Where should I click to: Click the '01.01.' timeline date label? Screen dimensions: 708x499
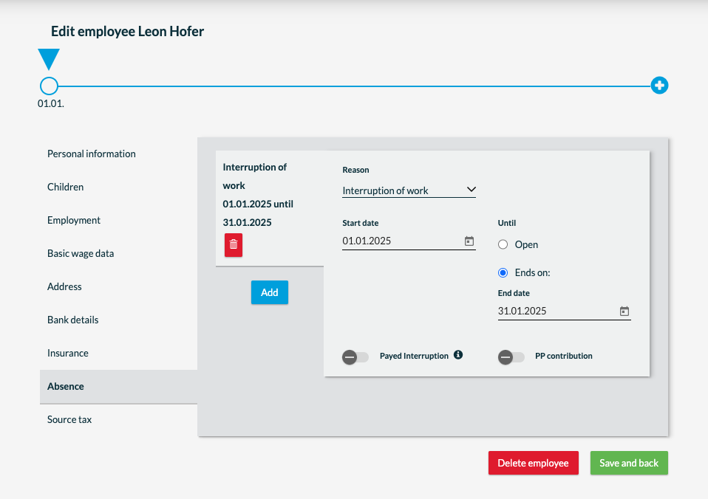coord(51,104)
